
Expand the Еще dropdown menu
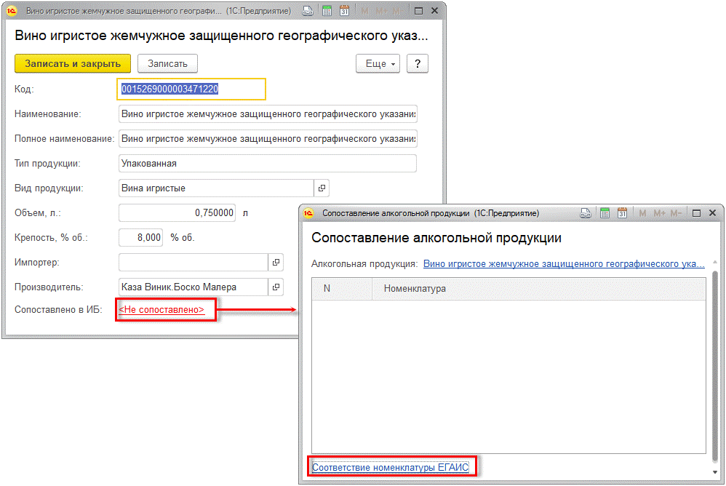378,64
